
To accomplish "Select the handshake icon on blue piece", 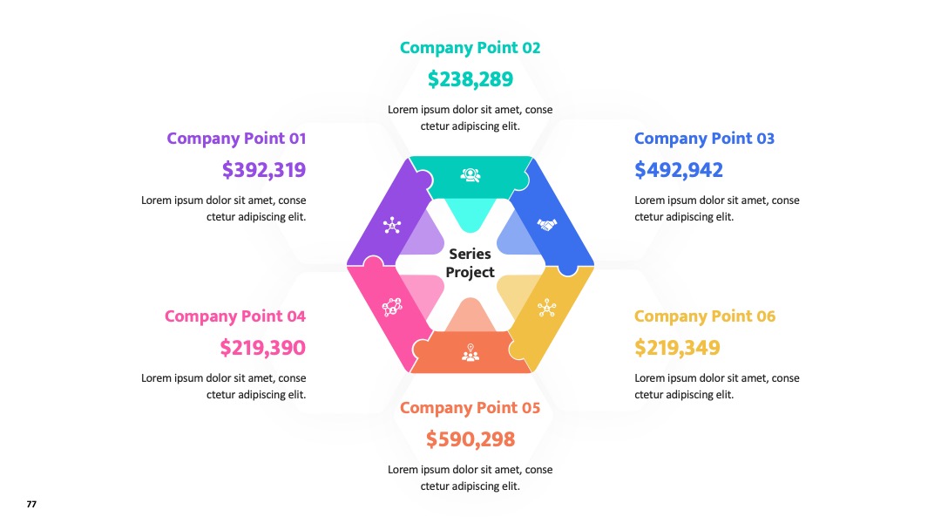I will (x=546, y=225).
